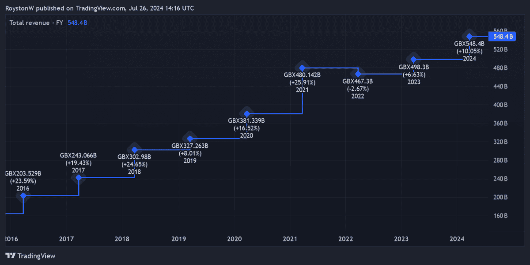530x265 pixels.
Task: Click the TradingView wordmark link
Action: [37, 256]
